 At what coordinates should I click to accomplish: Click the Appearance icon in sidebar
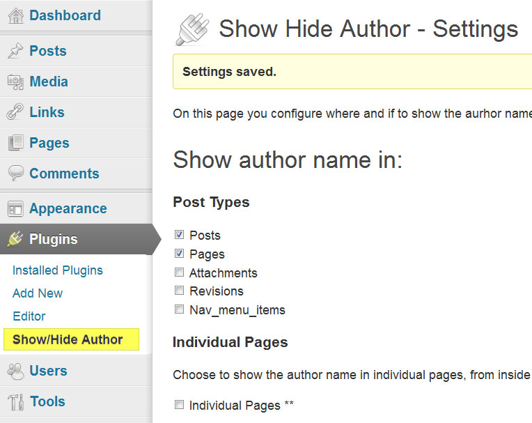coord(15,208)
